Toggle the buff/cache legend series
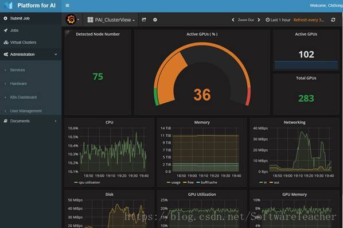 [x=206, y=183]
